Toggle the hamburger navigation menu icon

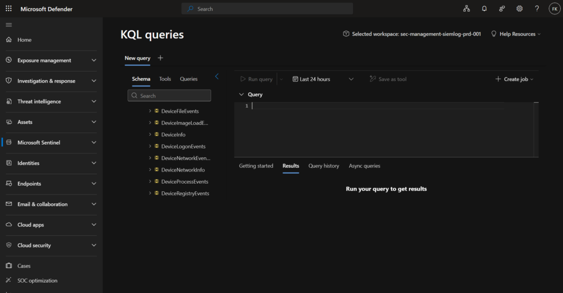pos(9,25)
